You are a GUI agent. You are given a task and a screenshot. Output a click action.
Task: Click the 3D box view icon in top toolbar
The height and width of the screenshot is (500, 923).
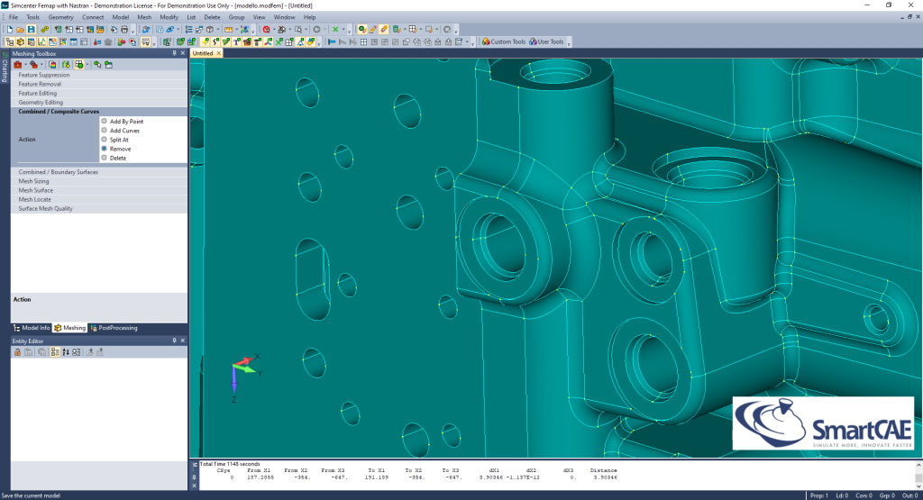(209, 30)
